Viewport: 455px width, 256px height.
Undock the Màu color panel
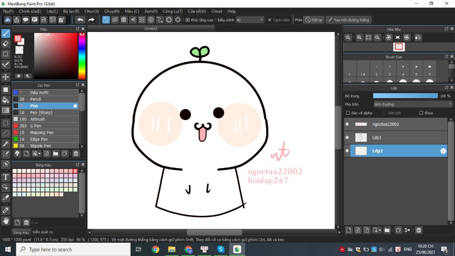point(77,29)
